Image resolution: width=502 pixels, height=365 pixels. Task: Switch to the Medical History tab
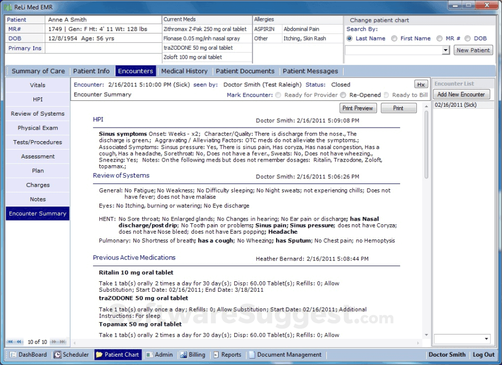click(x=184, y=71)
